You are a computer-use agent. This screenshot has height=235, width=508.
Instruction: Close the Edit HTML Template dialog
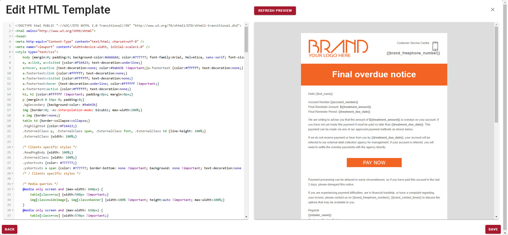coord(492,10)
